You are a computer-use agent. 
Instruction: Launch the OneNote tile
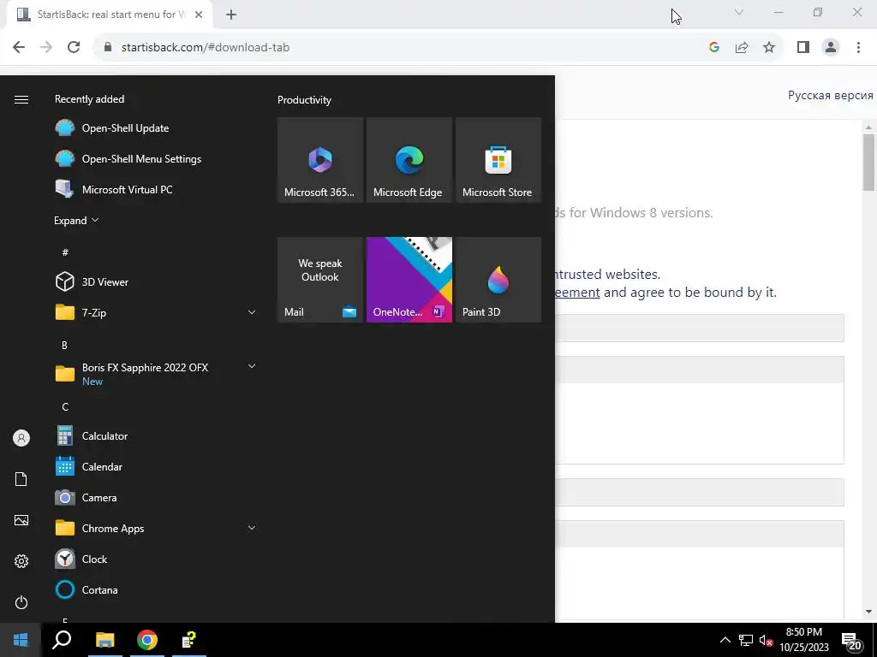(x=409, y=280)
